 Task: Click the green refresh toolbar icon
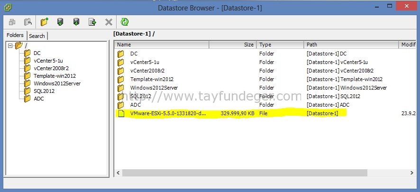click(125, 22)
